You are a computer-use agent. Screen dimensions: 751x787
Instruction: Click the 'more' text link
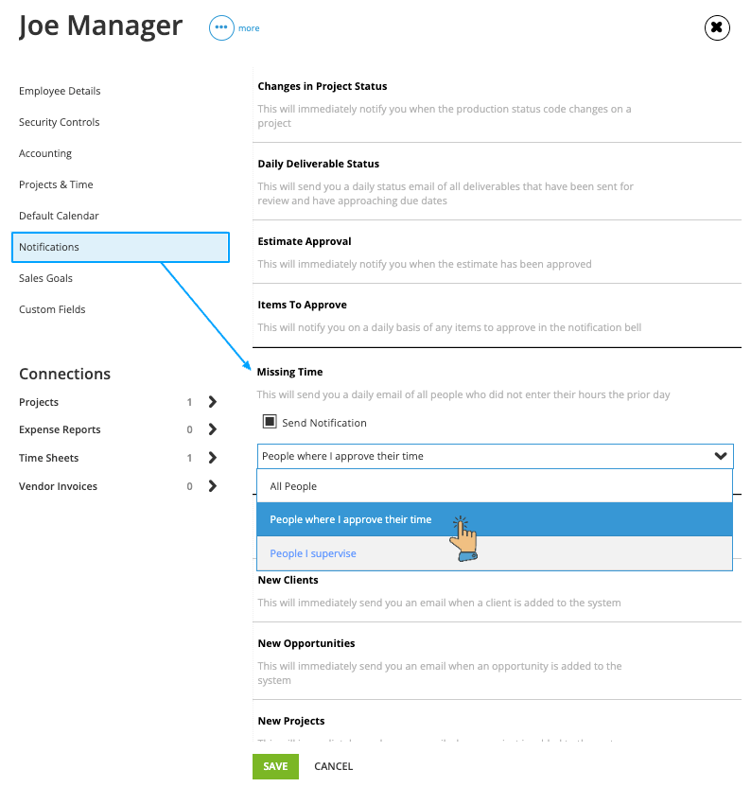(249, 28)
